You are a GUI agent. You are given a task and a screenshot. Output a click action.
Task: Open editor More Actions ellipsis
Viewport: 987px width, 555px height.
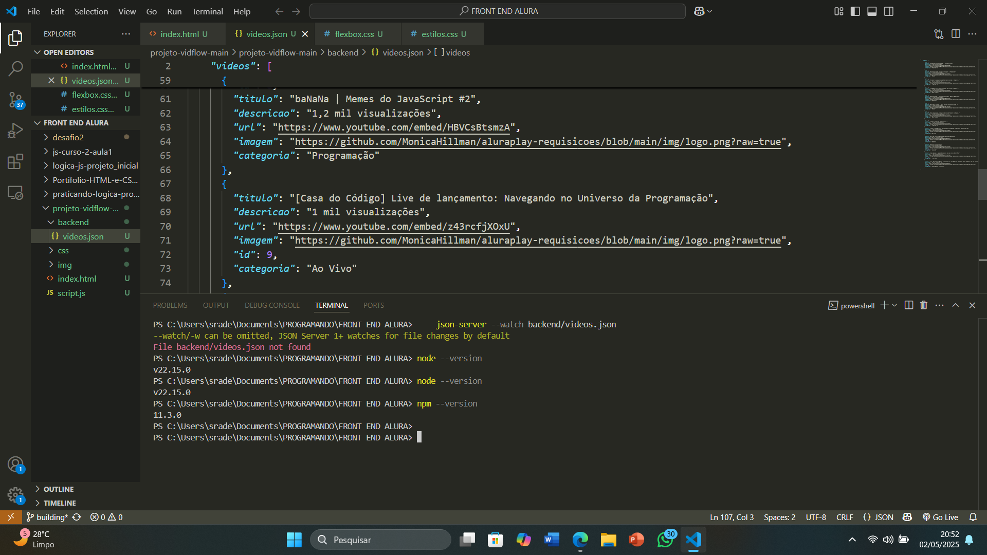click(972, 34)
